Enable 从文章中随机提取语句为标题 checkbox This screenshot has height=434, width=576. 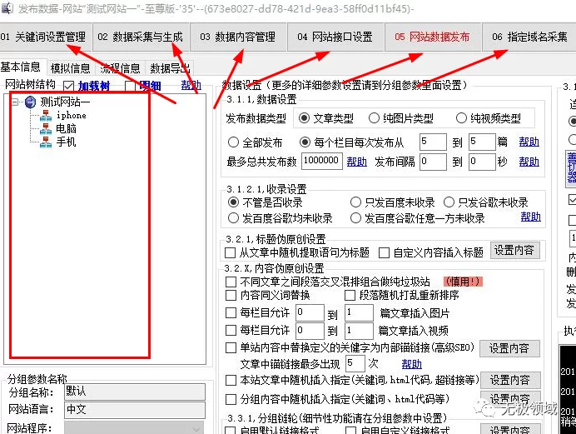pyautogui.click(x=231, y=253)
